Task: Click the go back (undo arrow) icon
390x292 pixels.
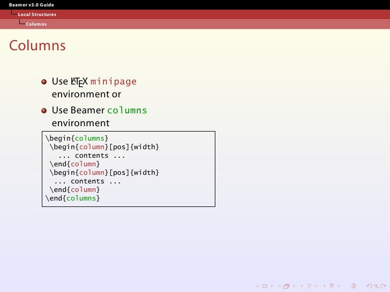Action: click(369, 286)
